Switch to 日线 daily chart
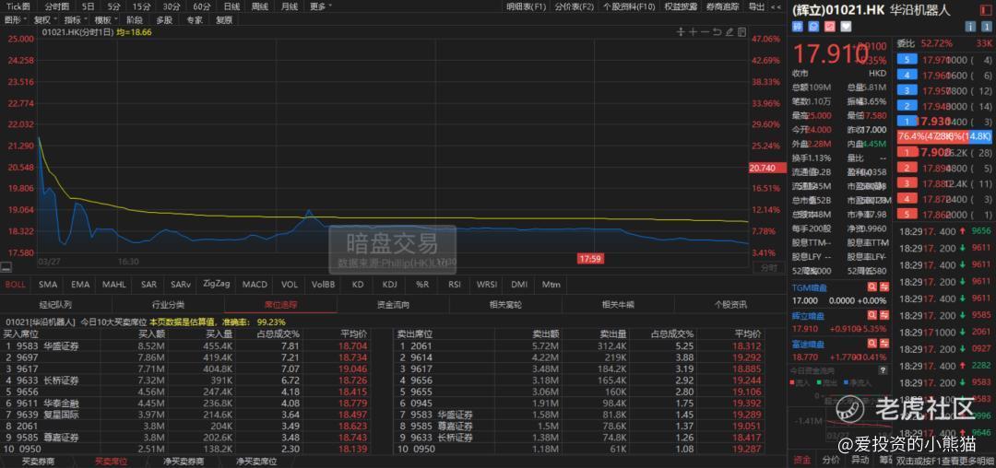 (231, 6)
